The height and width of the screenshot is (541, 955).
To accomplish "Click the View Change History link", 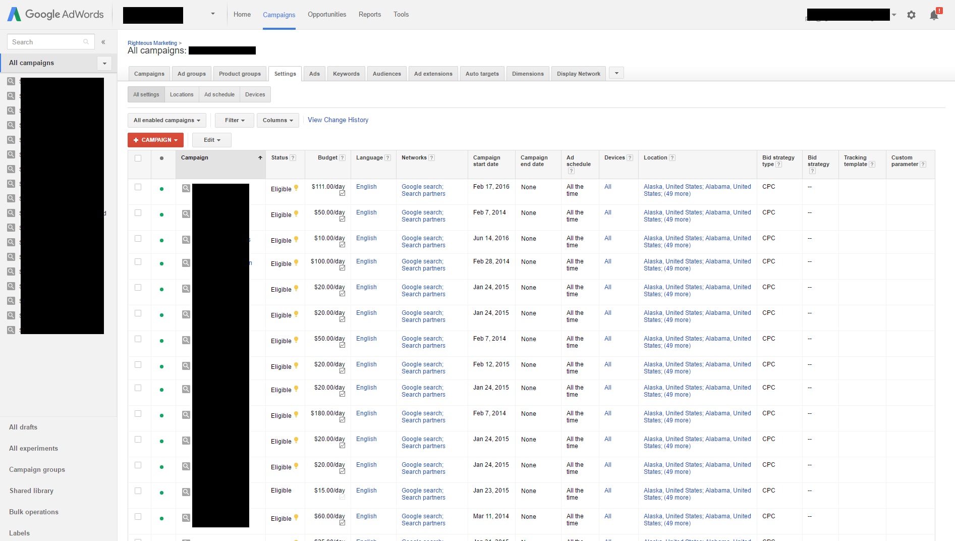I will [338, 120].
